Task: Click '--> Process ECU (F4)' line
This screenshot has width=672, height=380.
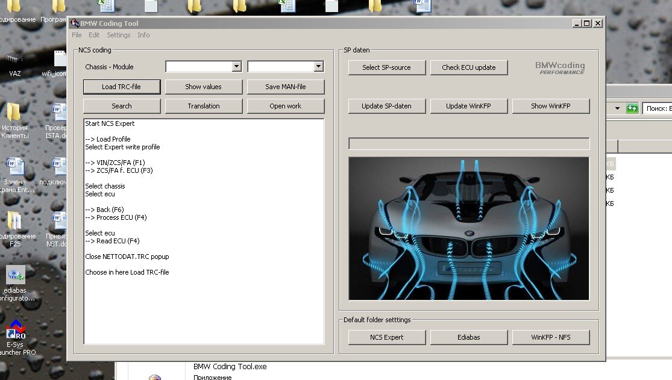Action: (x=116, y=217)
